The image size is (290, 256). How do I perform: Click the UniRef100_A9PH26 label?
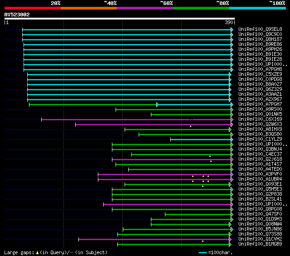coord(260,49)
